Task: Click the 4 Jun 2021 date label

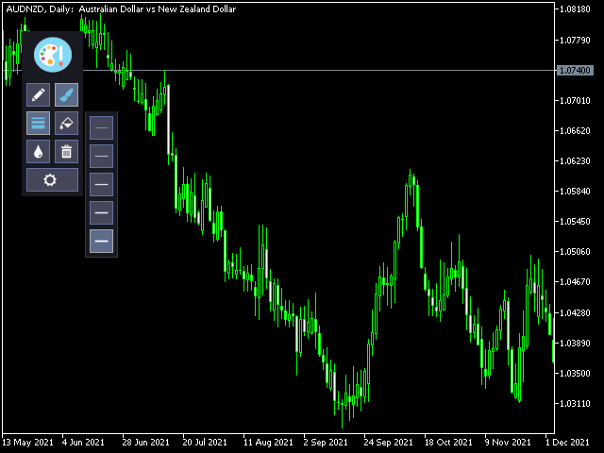Action: click(83, 443)
